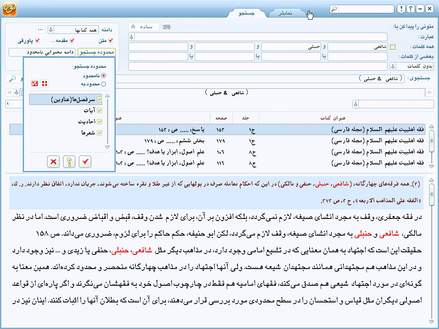Click the Noor application logo
439x329 pixels.
(x=9, y=9)
